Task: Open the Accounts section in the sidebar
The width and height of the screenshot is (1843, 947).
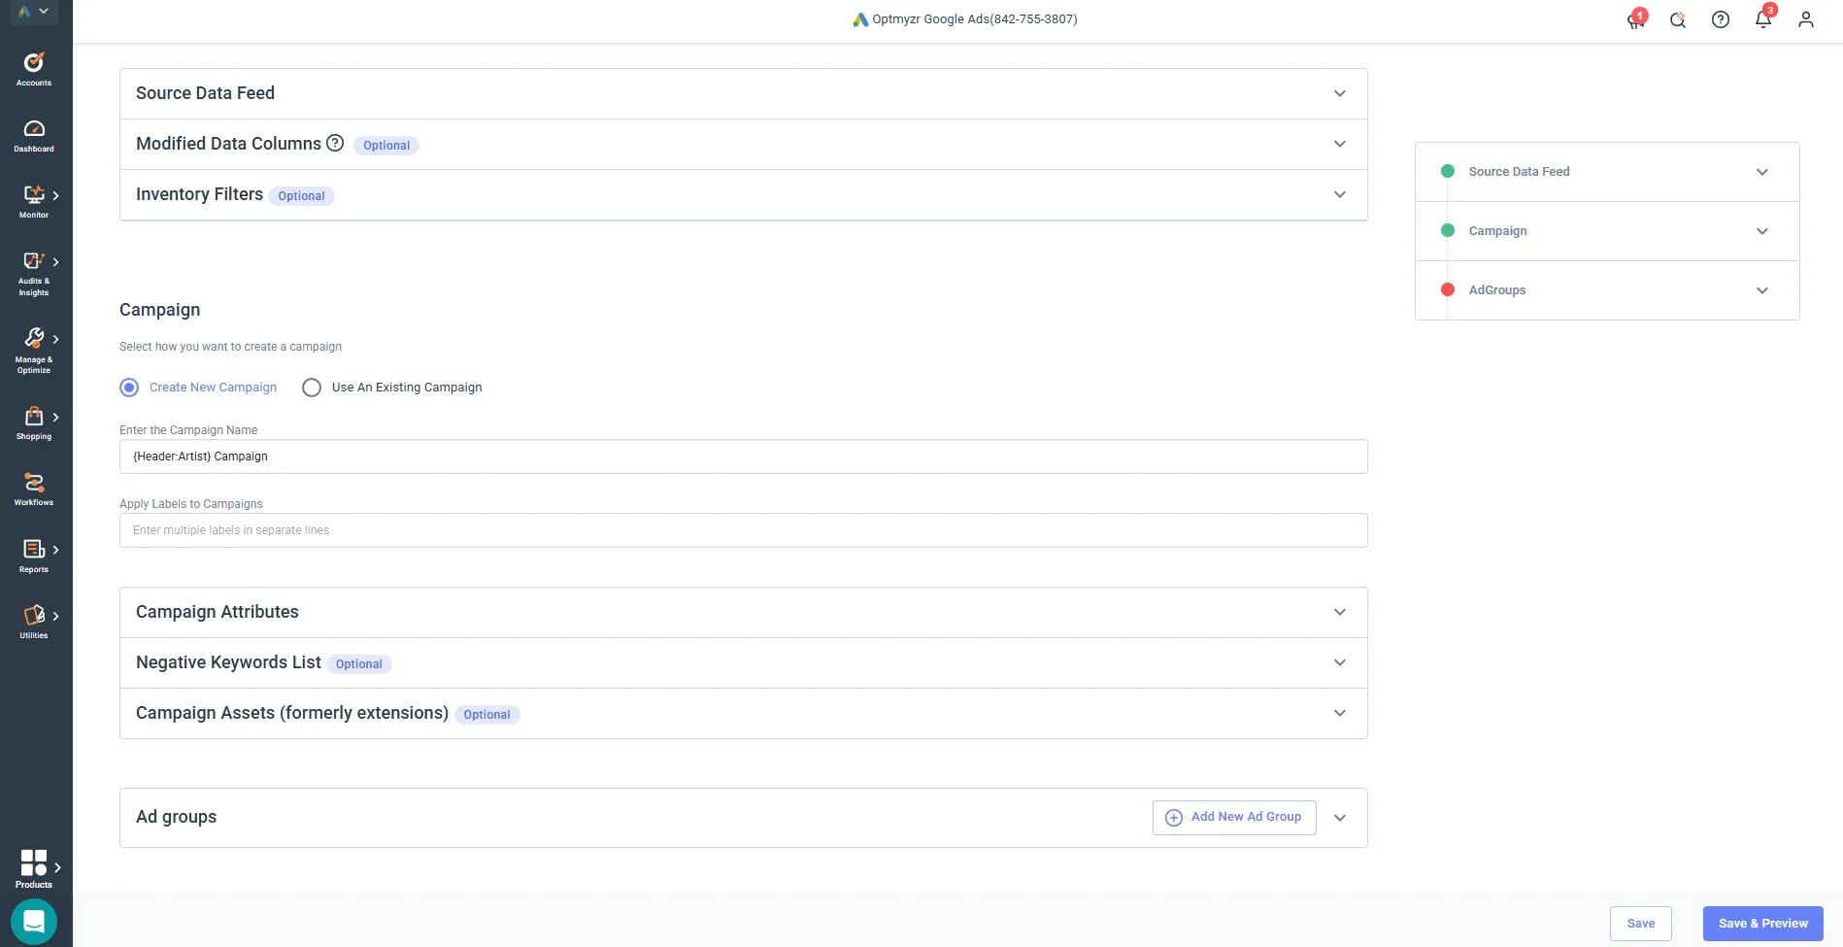Action: click(33, 68)
